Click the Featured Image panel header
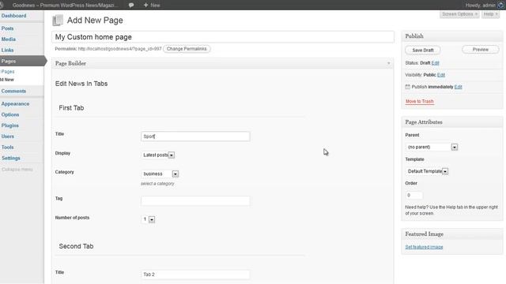 point(451,234)
